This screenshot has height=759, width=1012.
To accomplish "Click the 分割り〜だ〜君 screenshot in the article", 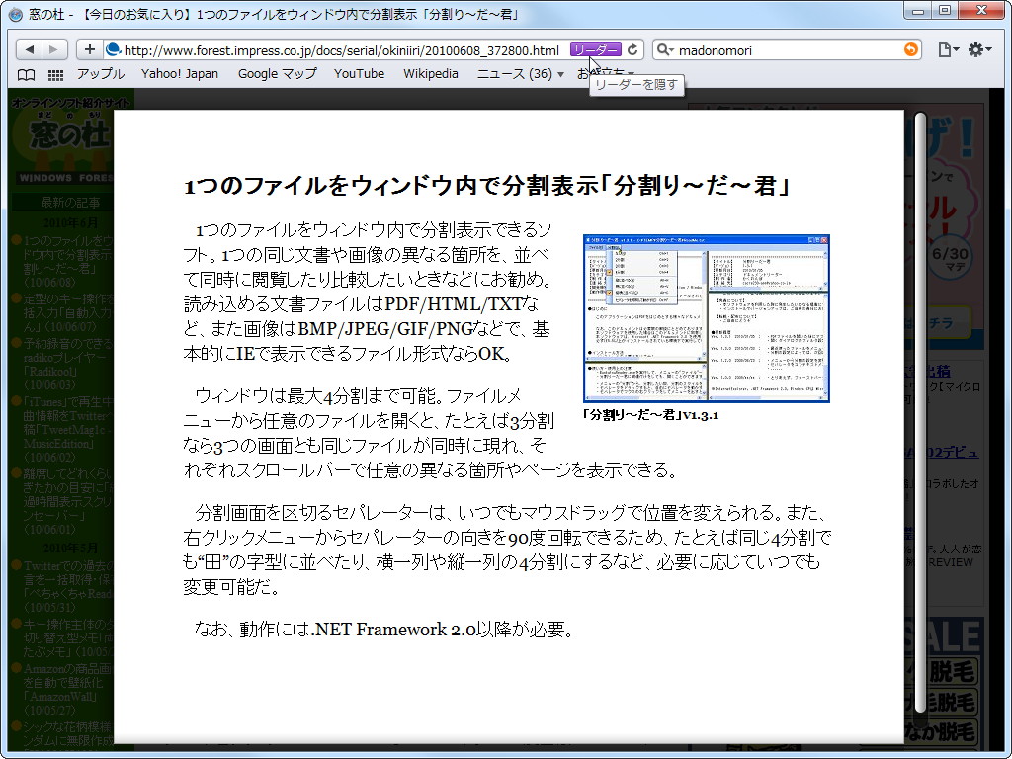I will point(706,316).
